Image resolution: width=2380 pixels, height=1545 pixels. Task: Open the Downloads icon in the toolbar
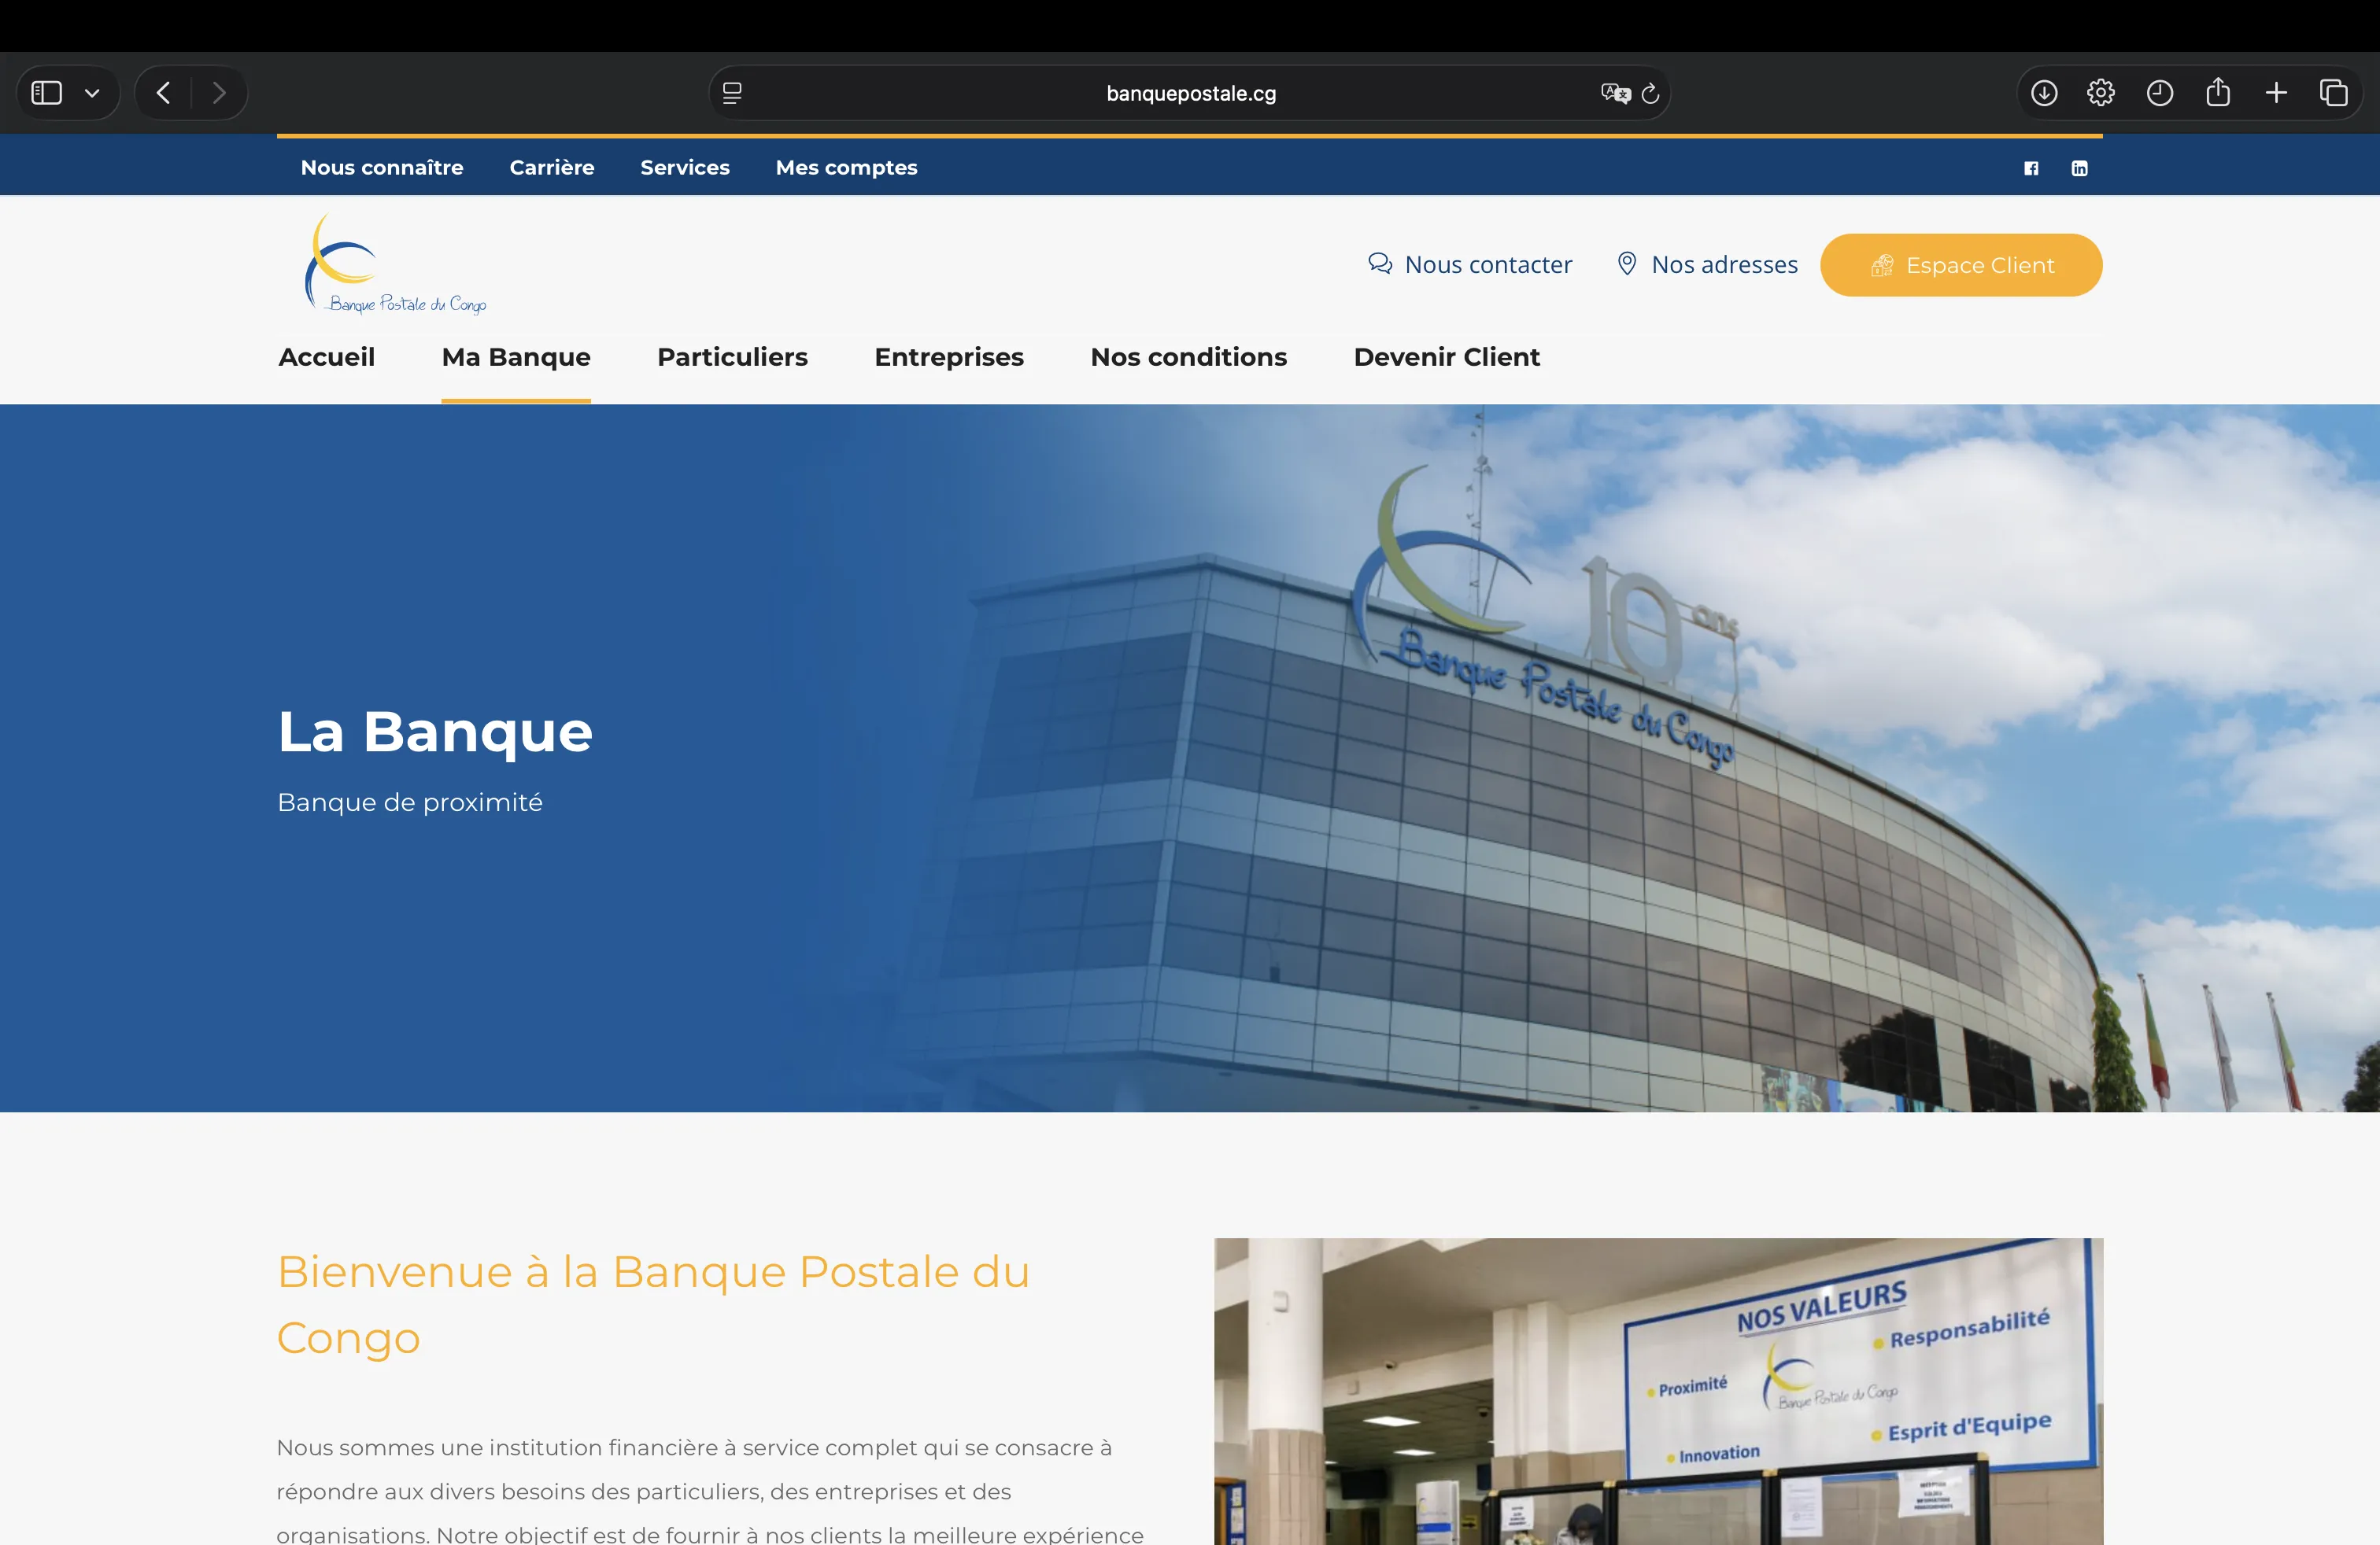point(2043,92)
